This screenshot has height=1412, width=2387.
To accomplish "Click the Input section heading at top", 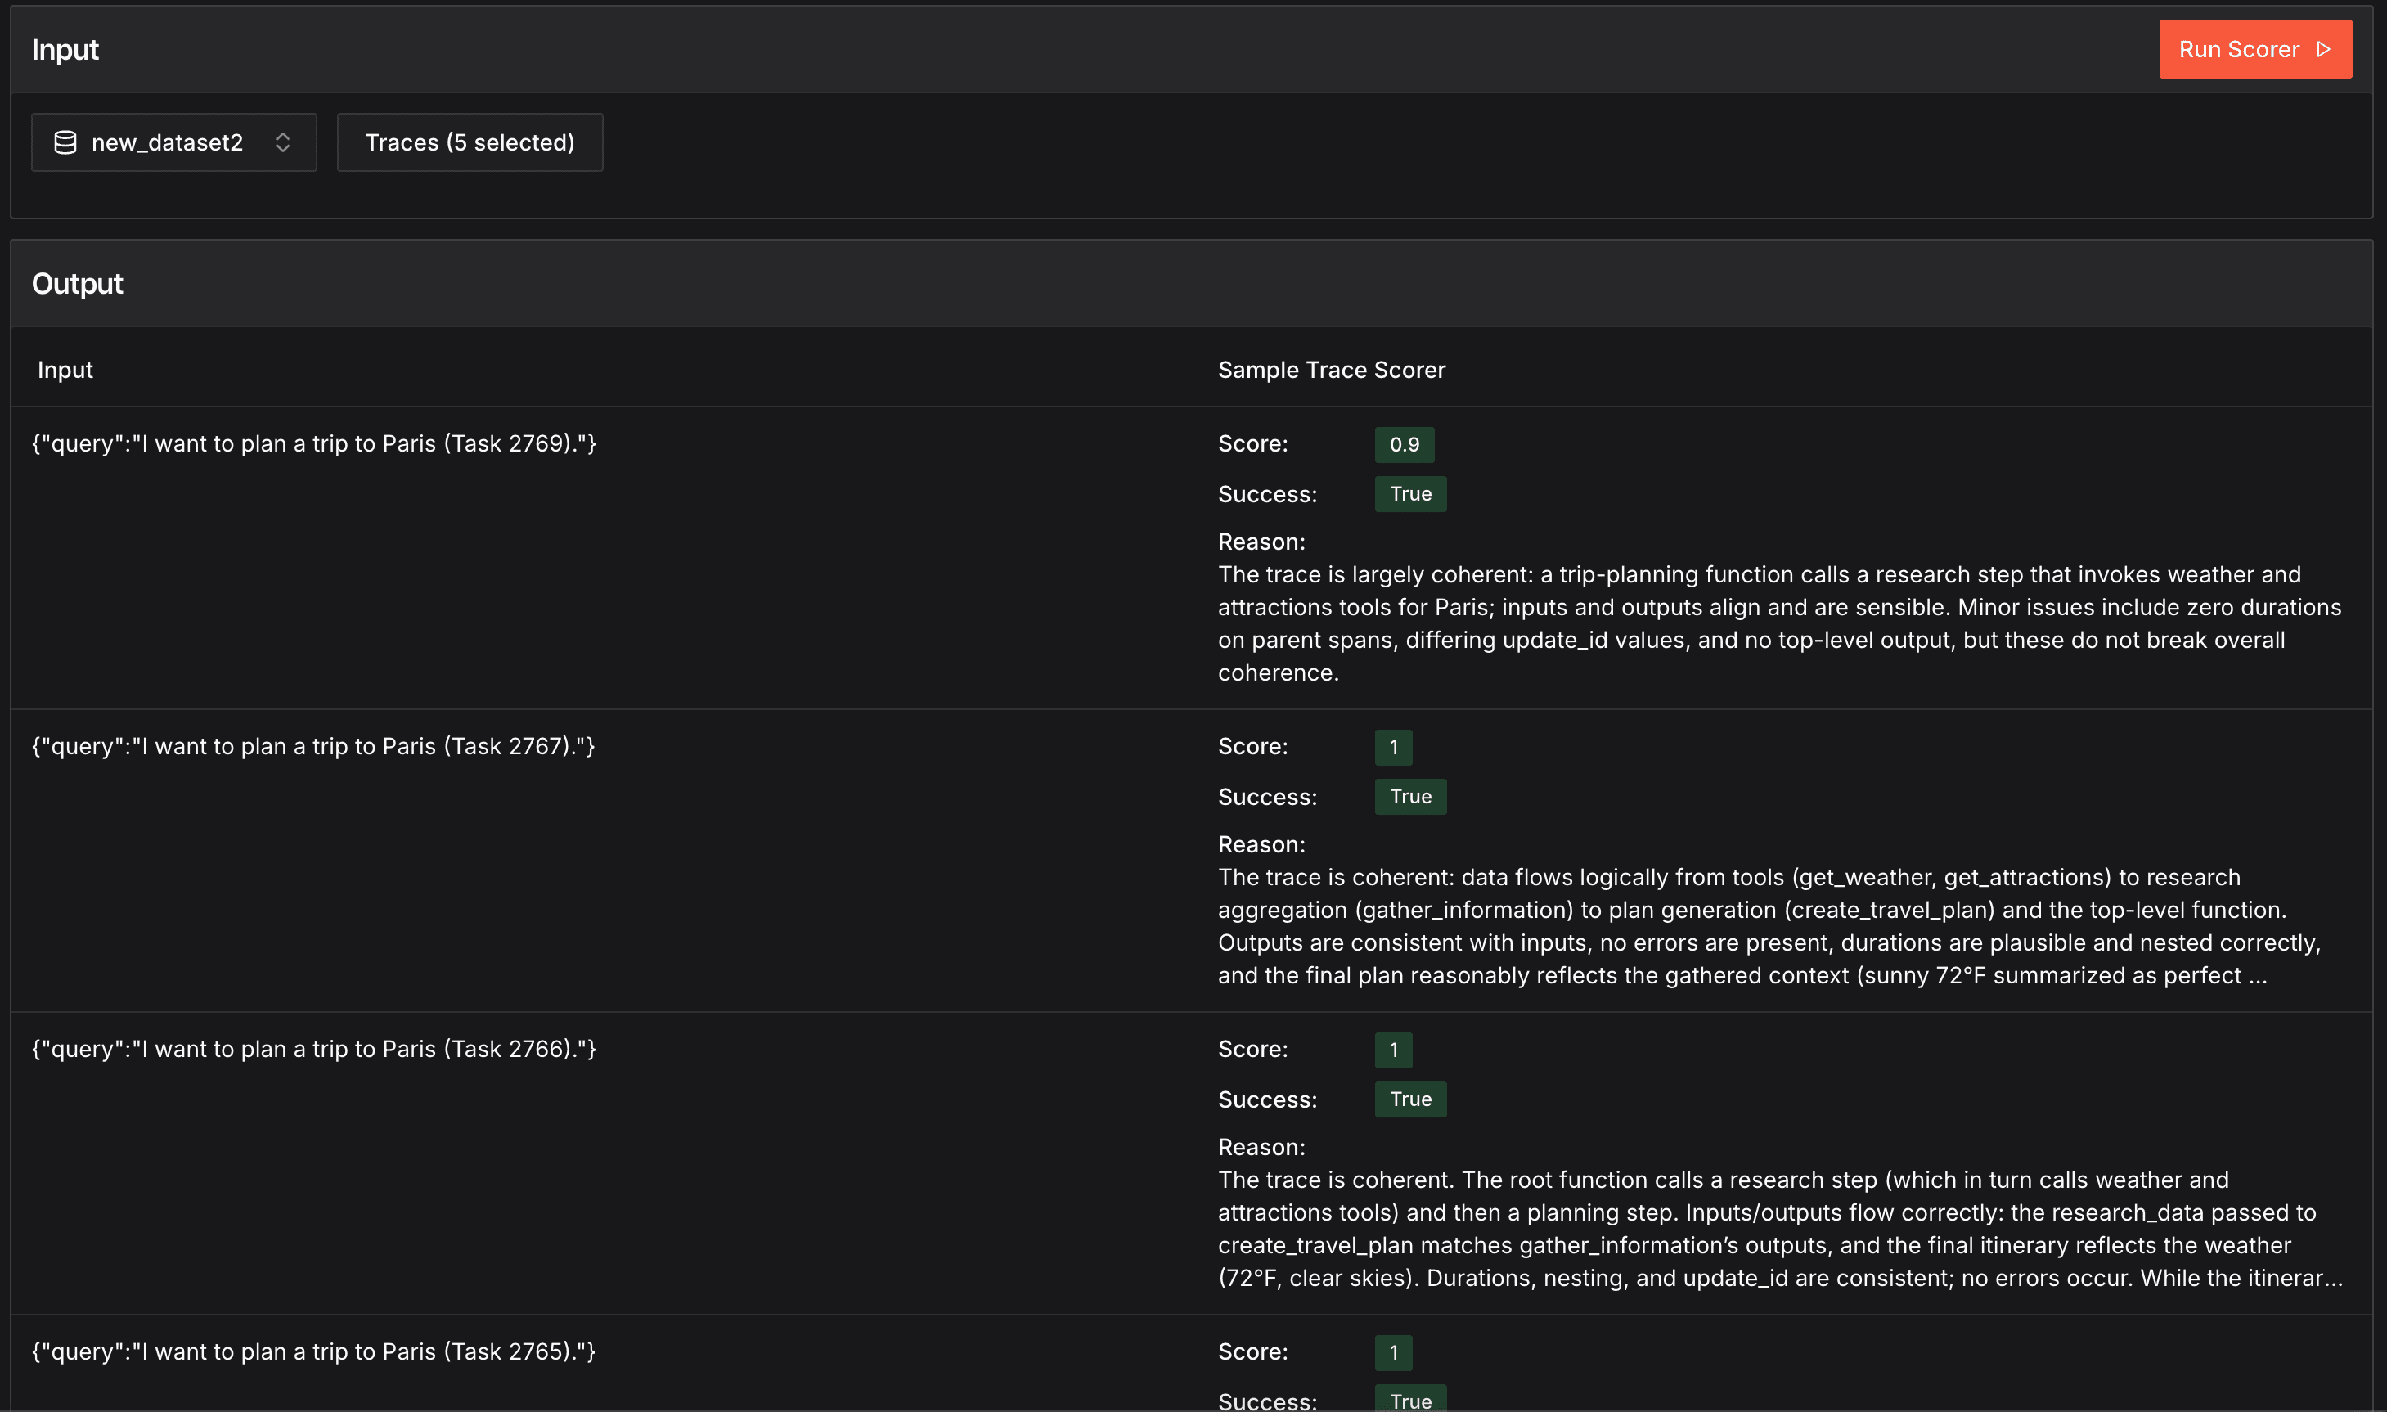I will (65, 49).
